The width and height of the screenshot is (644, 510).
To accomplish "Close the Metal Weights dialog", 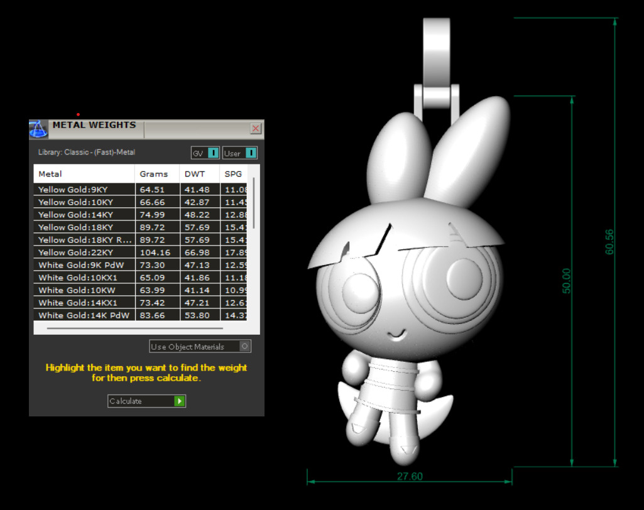I will 256,129.
